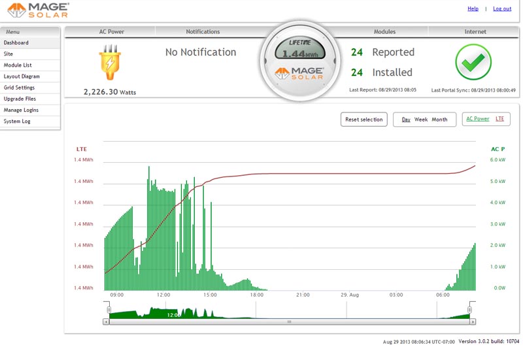Open the Help link

pos(473,8)
